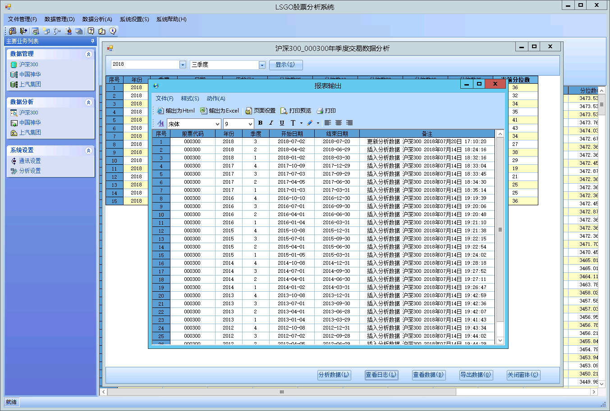
Task: Click the open book manual icon
Action: (102, 31)
